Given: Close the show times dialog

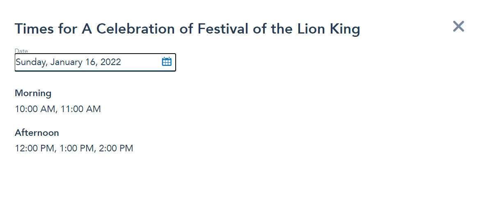Looking at the screenshot, I should point(458,27).
